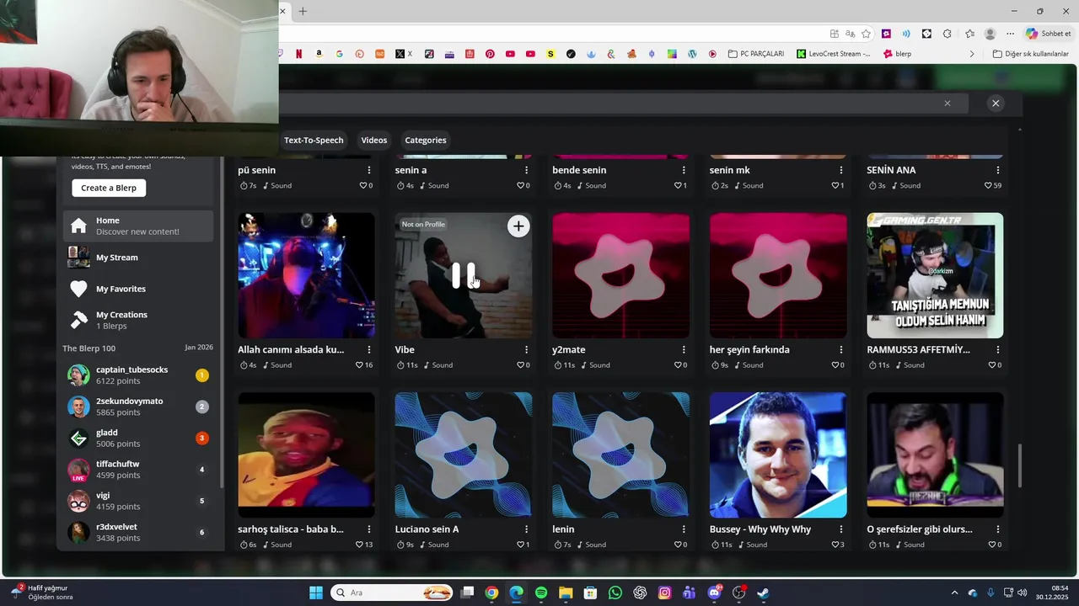Open Discord from taskbar
The width and height of the screenshot is (1079, 606).
[715, 593]
